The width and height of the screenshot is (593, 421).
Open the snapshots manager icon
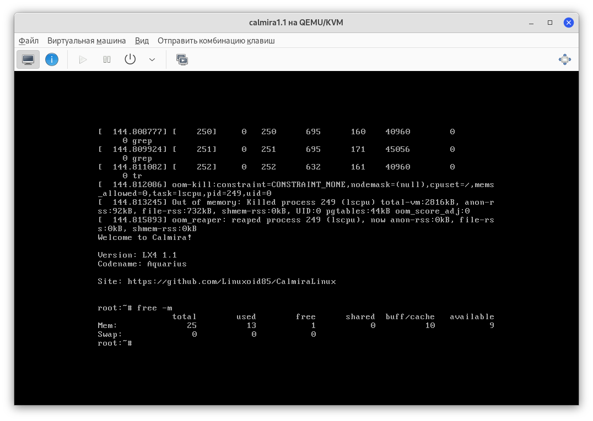(182, 59)
